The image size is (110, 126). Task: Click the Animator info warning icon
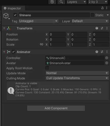[11, 91]
